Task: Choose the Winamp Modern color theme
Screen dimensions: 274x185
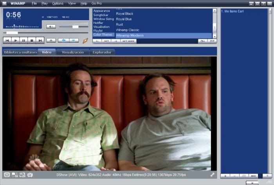Action: [x=164, y=36]
